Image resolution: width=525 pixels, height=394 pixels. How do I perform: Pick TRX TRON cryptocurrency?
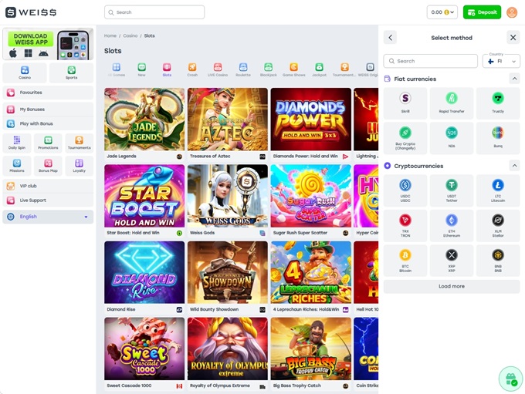(x=405, y=225)
